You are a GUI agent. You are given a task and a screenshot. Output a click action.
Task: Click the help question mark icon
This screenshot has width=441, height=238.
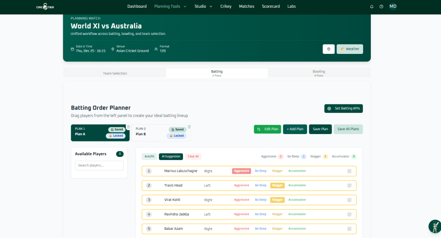click(381, 6)
